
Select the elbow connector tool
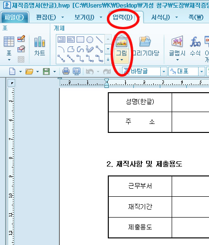80,58
